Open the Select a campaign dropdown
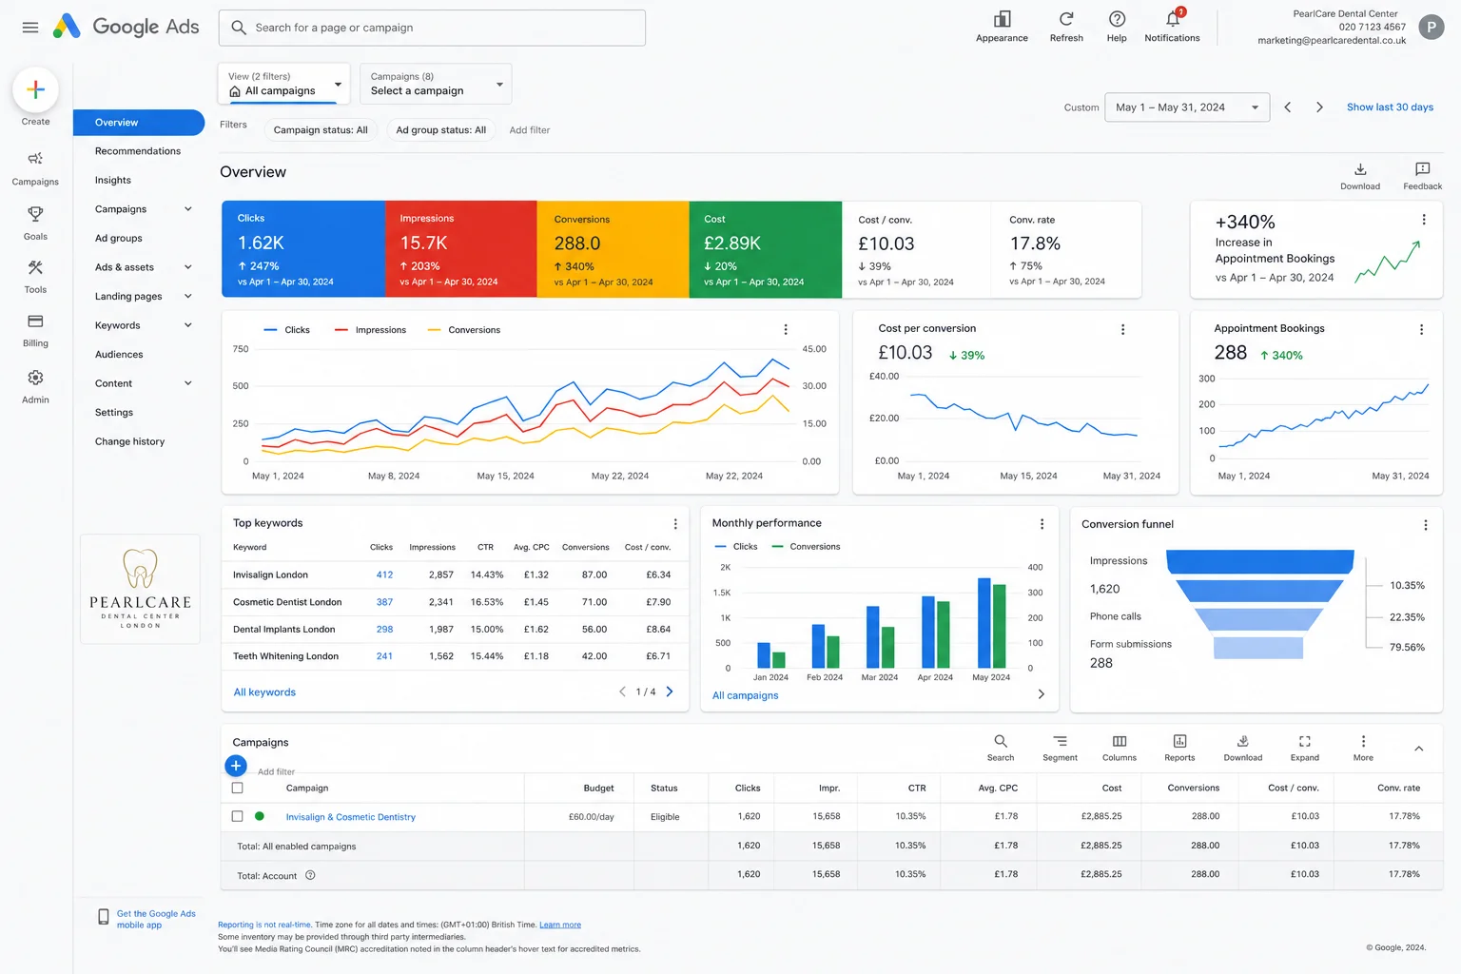 [437, 84]
